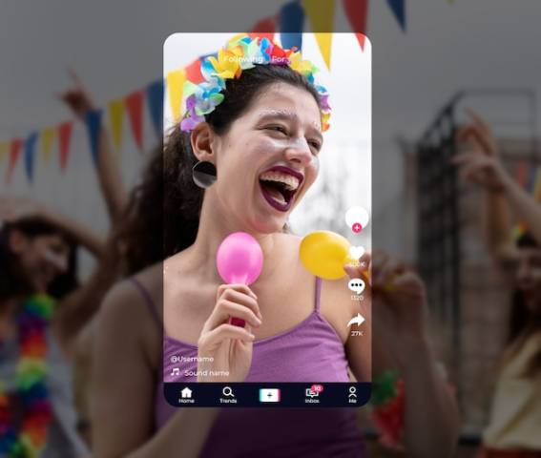
Task: Open the Sound name link
Action: [x=207, y=373]
